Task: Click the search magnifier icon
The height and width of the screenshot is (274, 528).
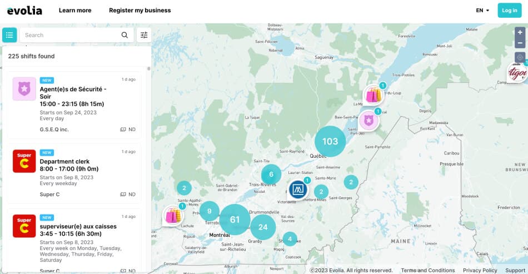Action: (x=124, y=35)
